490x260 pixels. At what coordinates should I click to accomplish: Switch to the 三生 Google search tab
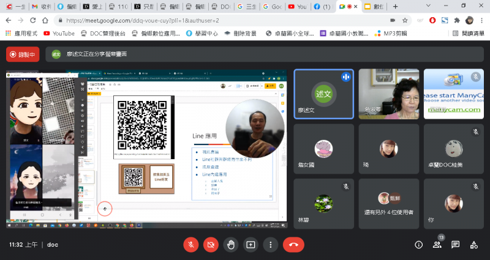tap(246, 6)
